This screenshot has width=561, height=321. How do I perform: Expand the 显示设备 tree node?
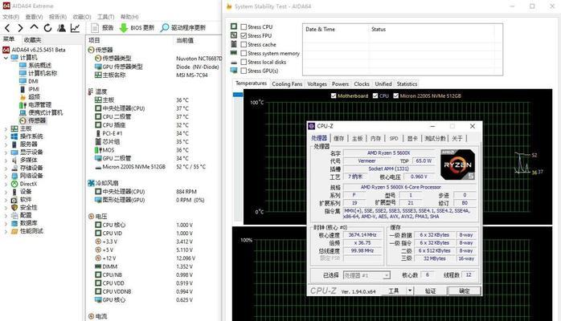6,152
